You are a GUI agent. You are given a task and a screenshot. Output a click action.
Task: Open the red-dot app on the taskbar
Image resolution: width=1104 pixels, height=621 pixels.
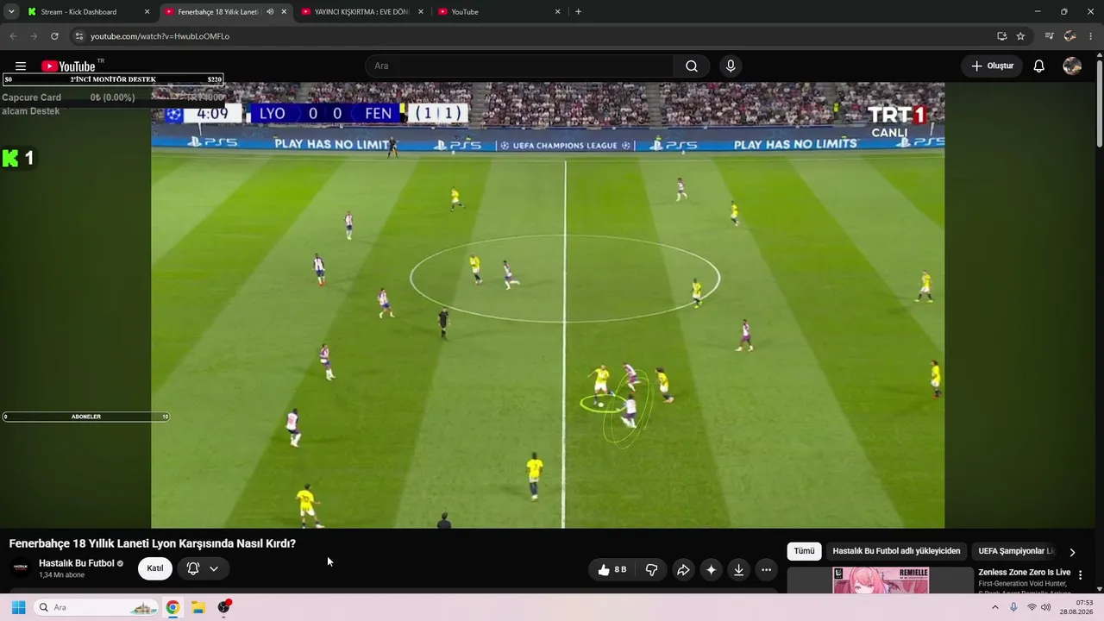tap(224, 607)
